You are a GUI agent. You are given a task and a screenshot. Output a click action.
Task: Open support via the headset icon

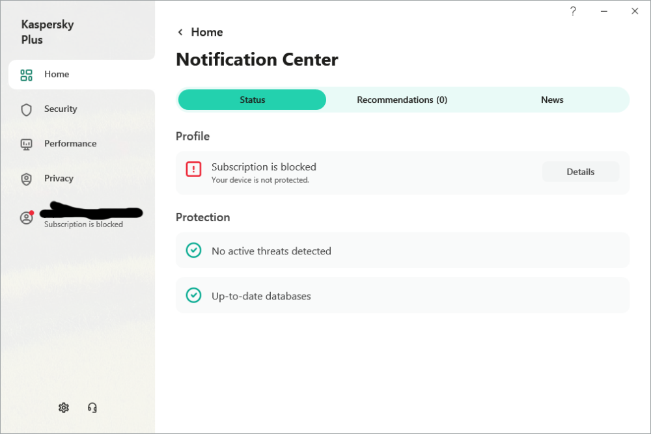point(92,407)
